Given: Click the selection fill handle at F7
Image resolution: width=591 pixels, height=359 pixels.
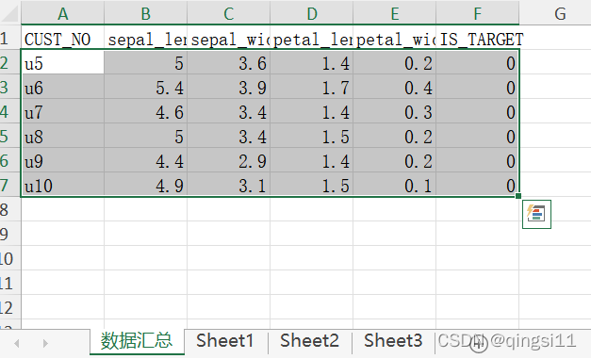Looking at the screenshot, I should (x=518, y=196).
